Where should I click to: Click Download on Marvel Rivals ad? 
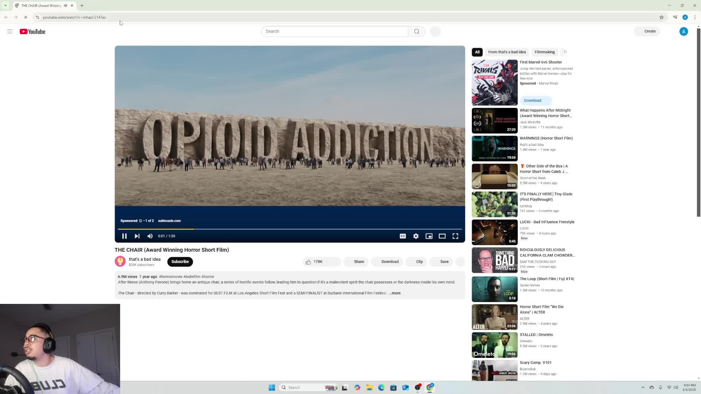point(536,100)
